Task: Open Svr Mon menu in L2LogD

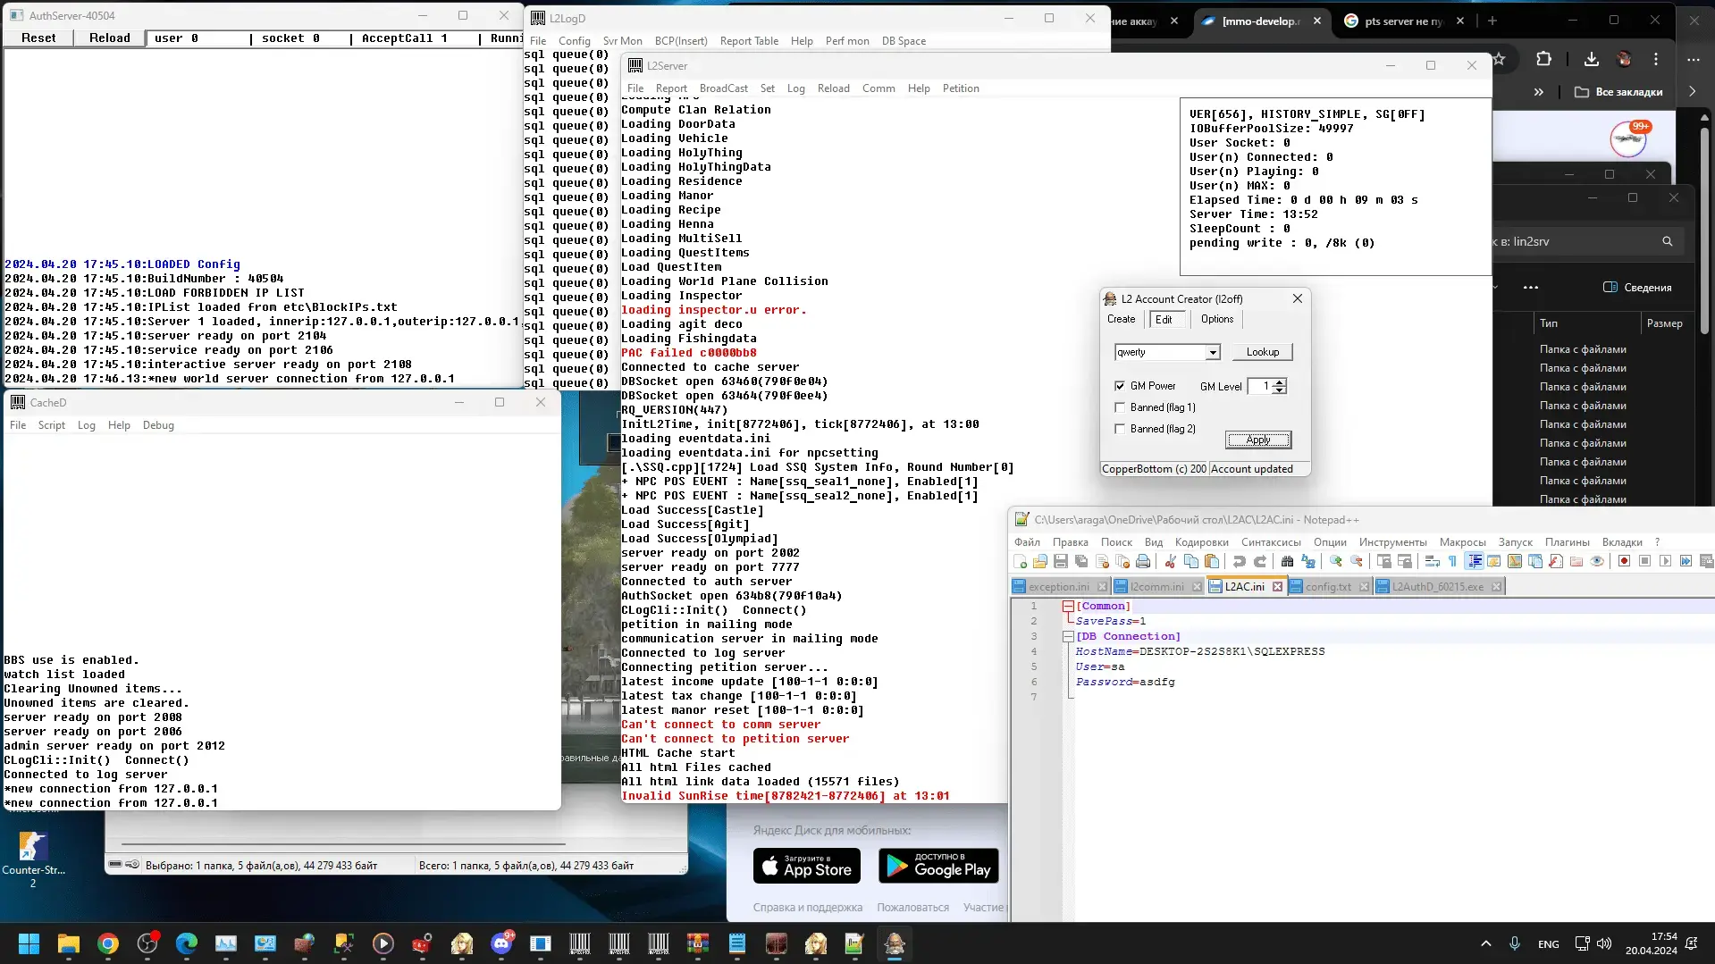Action: tap(622, 41)
